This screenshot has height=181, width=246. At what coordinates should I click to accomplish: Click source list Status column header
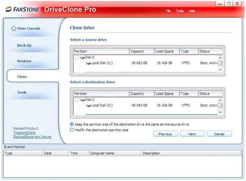point(211,51)
